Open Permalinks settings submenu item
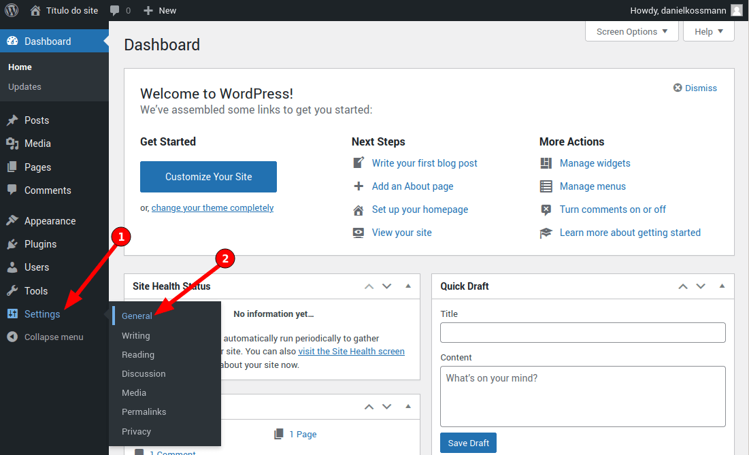 144,412
